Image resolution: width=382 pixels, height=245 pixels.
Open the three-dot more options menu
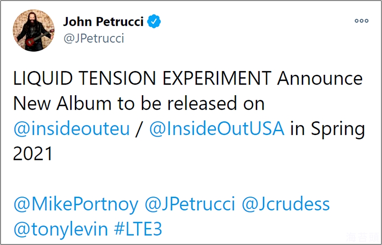coord(361,20)
